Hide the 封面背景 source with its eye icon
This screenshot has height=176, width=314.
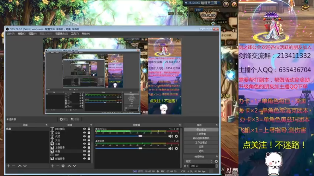tap(84, 158)
